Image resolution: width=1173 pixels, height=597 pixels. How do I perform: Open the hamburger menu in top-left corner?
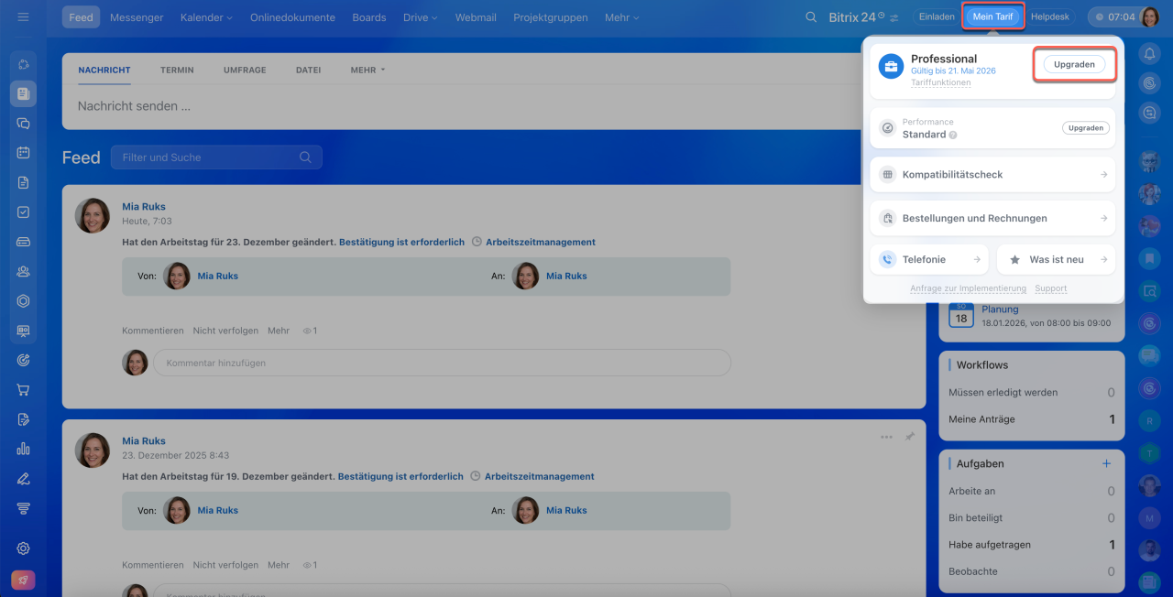[x=23, y=17]
